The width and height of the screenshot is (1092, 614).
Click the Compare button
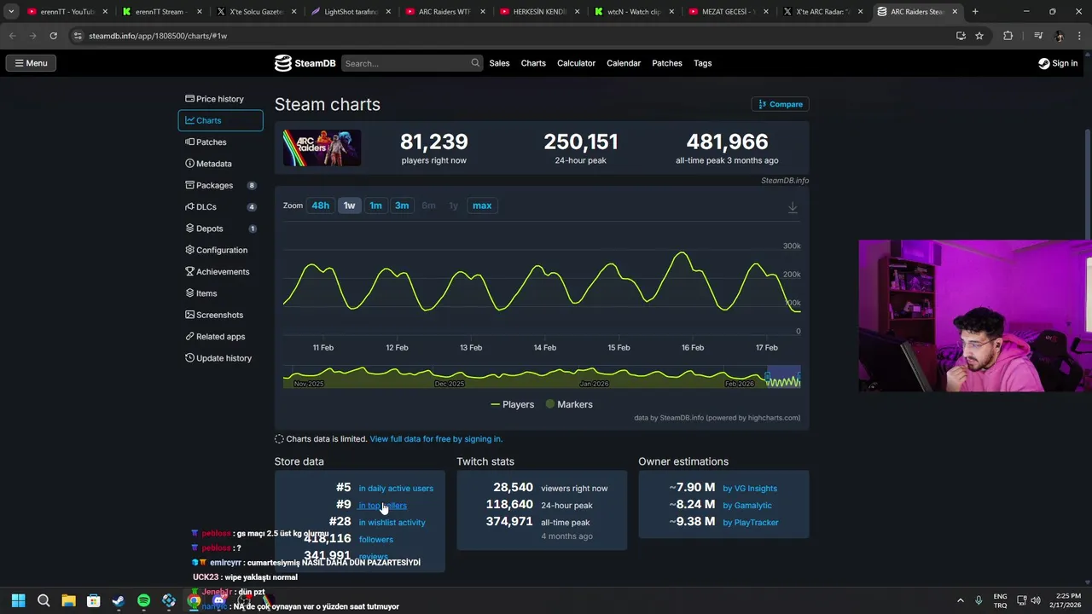click(x=780, y=104)
